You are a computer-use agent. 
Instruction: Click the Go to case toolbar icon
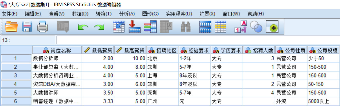pyautogui.click(x=119, y=27)
